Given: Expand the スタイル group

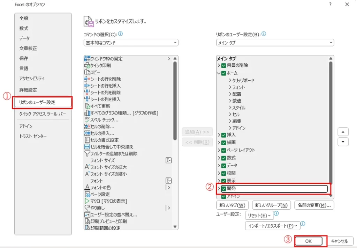Looking at the screenshot, I should 230,108.
